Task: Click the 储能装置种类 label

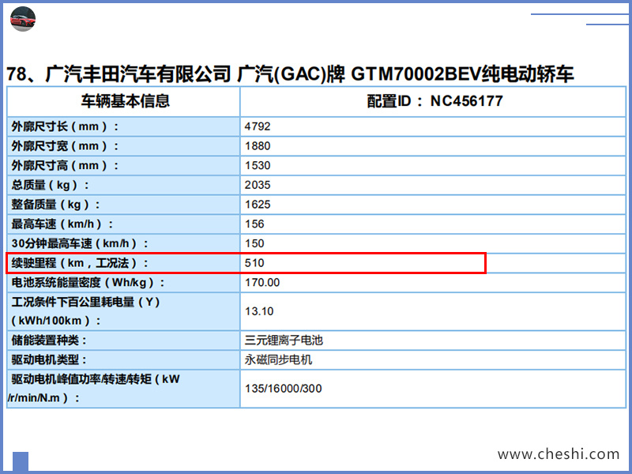Action: [x=49, y=340]
